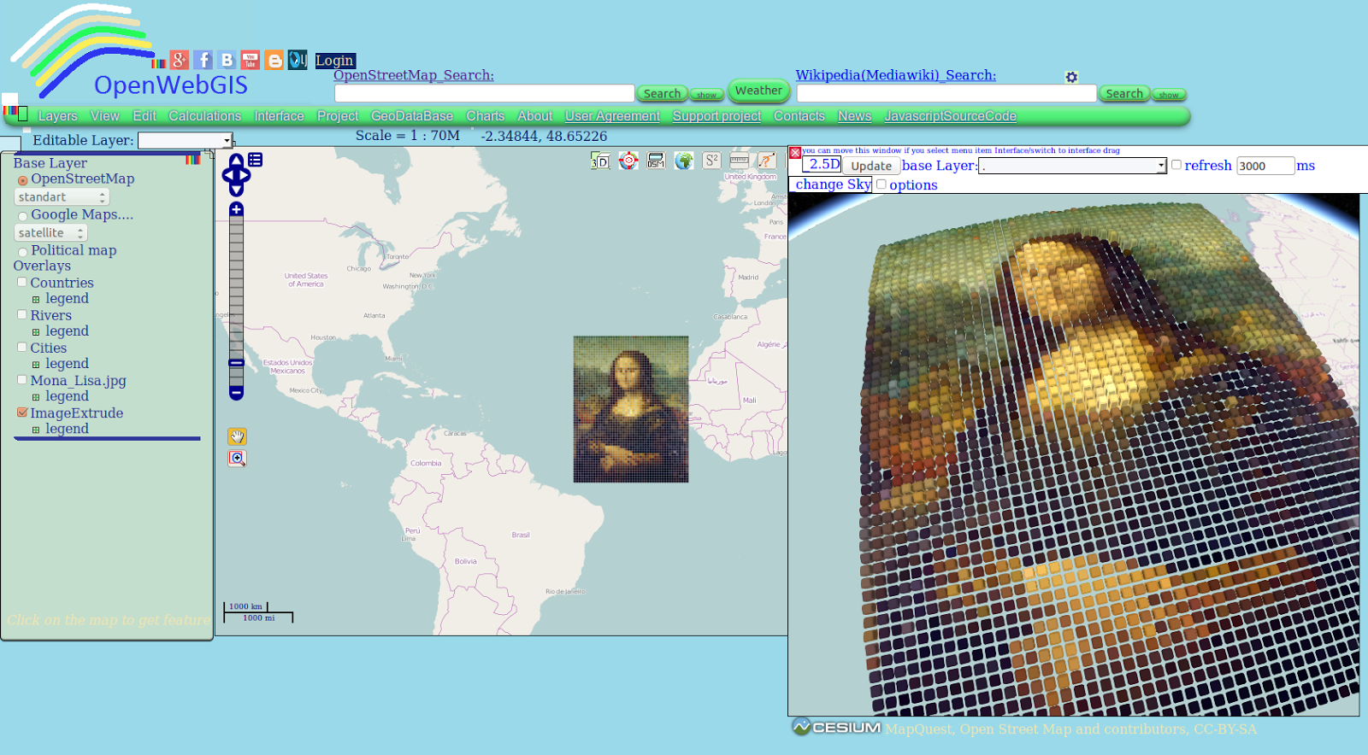
Task: Open the LiveJournal icon next to Login
Action: [x=298, y=60]
